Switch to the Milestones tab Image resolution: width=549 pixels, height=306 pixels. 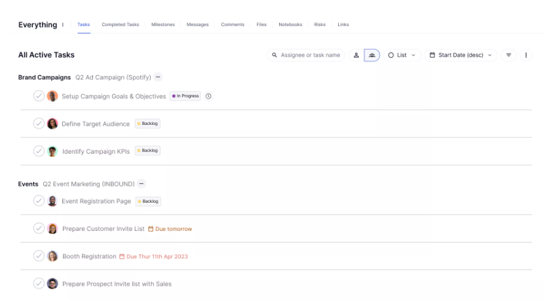click(162, 25)
